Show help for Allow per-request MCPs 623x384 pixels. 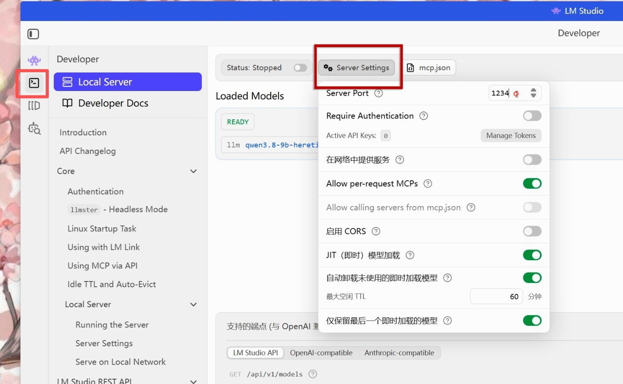pos(428,184)
